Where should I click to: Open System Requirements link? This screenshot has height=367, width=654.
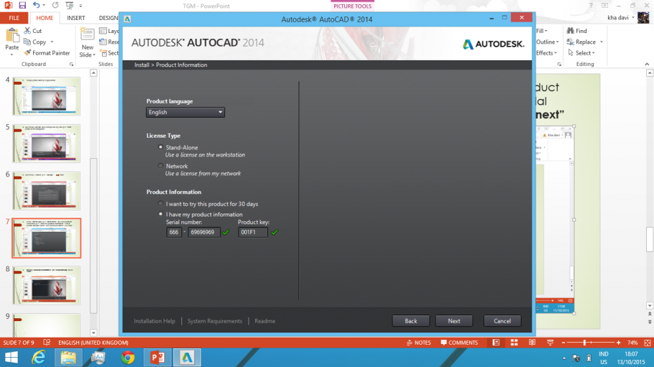click(215, 321)
